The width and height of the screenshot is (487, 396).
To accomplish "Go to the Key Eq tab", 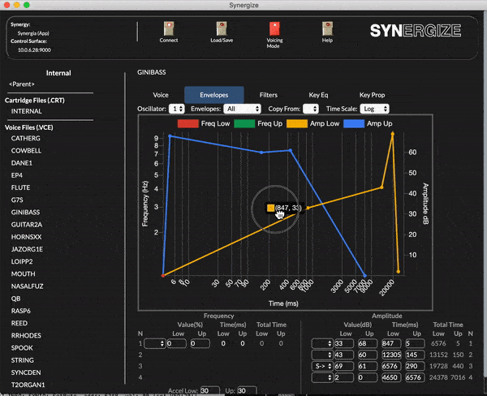I will [318, 95].
